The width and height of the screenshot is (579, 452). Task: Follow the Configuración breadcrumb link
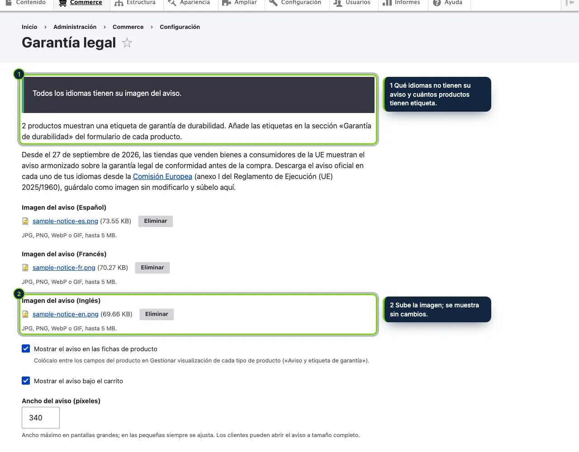tap(180, 27)
